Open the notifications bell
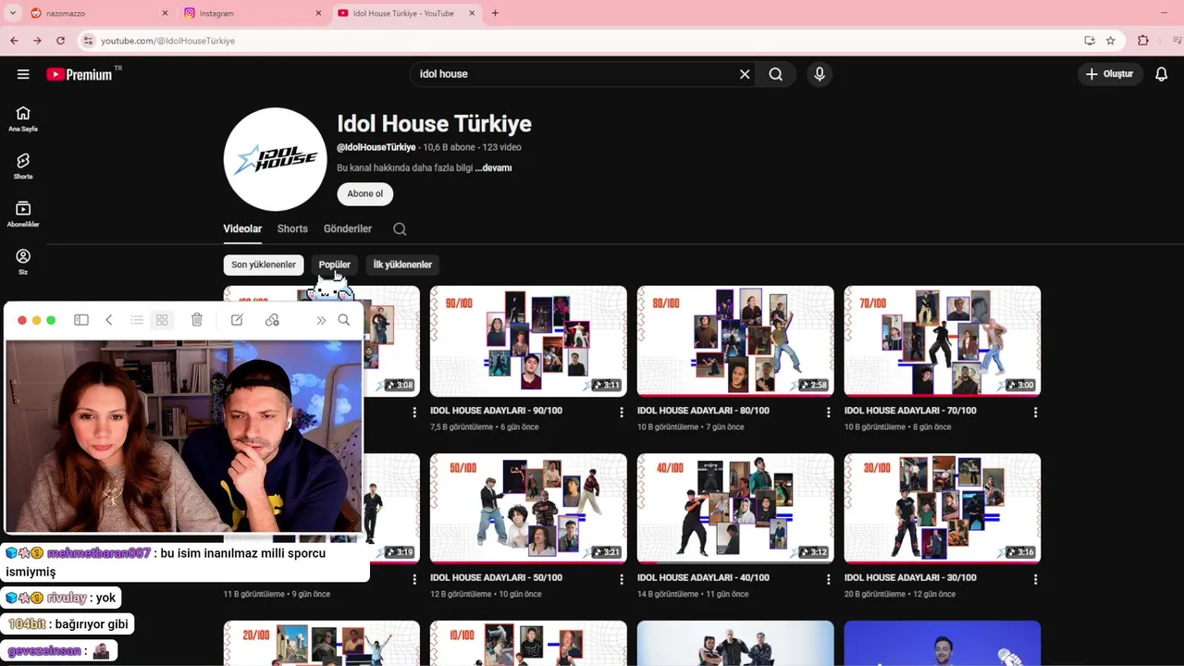 click(x=1162, y=74)
